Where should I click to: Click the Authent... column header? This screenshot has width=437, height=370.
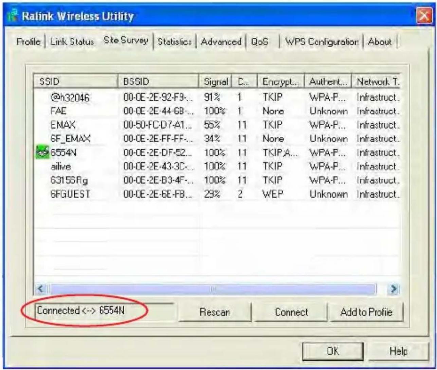[328, 81]
